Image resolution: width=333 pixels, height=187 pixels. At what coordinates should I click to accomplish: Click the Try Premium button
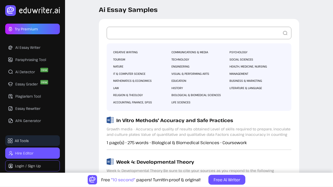pyautogui.click(x=33, y=29)
